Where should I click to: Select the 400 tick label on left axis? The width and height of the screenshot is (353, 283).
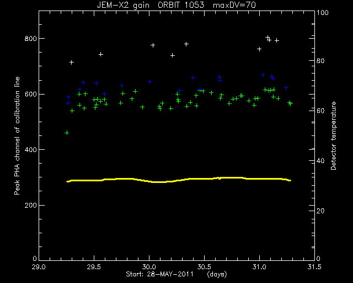(x=30, y=150)
